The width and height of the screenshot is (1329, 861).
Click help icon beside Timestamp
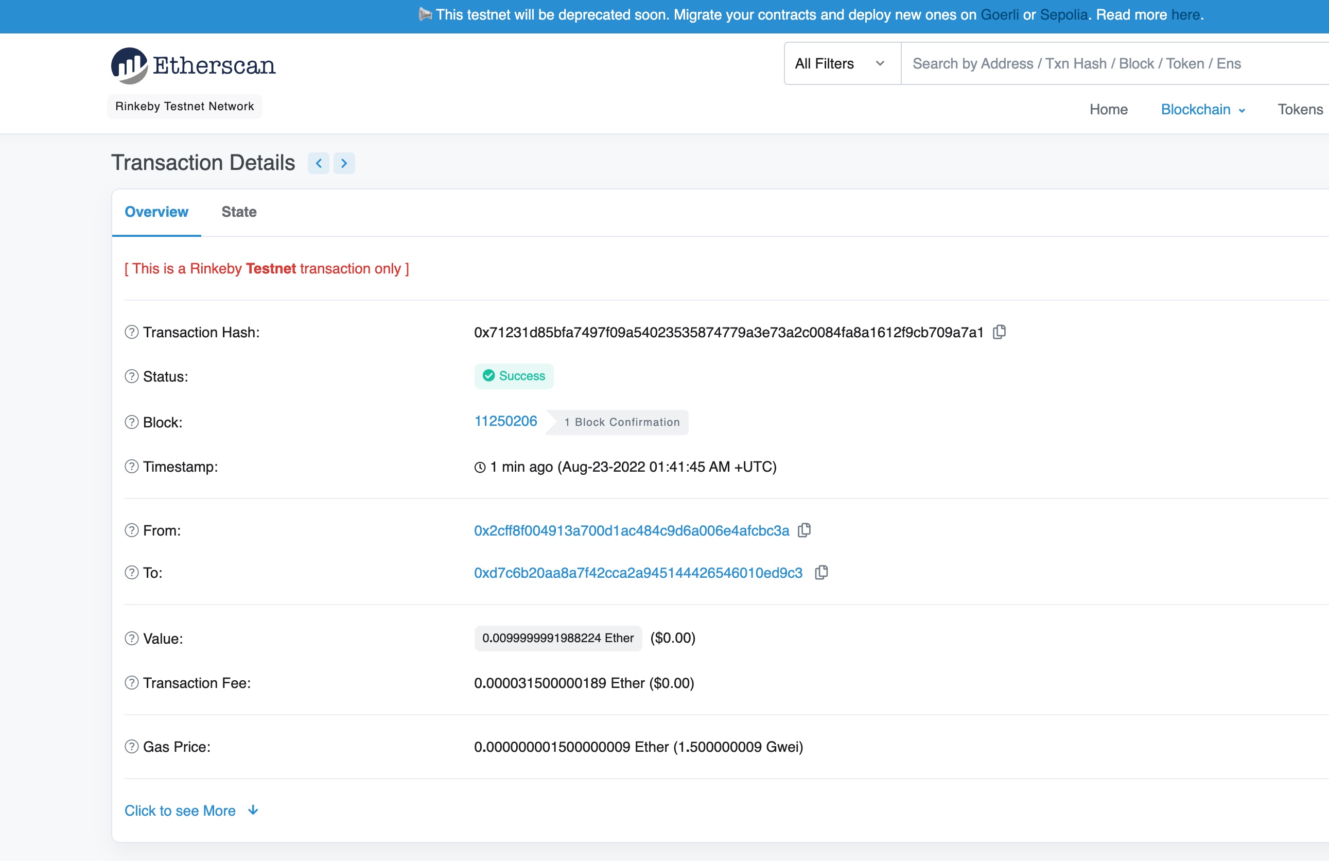pos(131,467)
